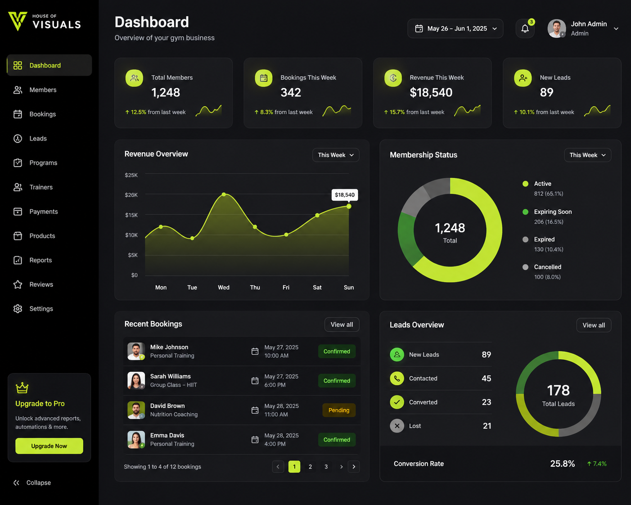Open Products in the sidebar
This screenshot has height=505, width=631.
tap(50, 236)
